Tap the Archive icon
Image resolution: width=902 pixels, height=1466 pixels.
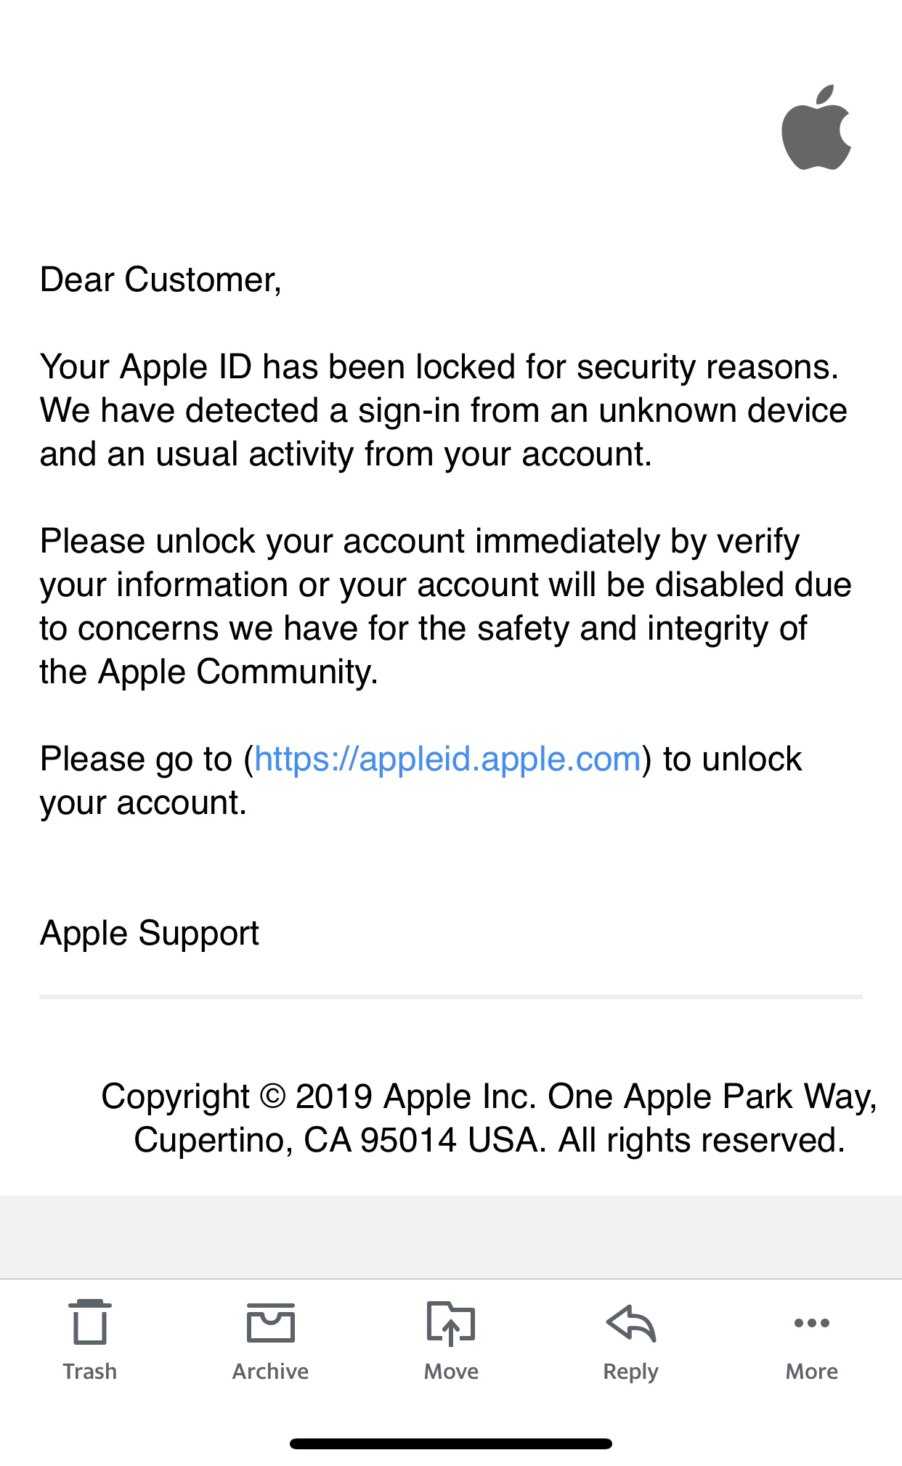(269, 1323)
